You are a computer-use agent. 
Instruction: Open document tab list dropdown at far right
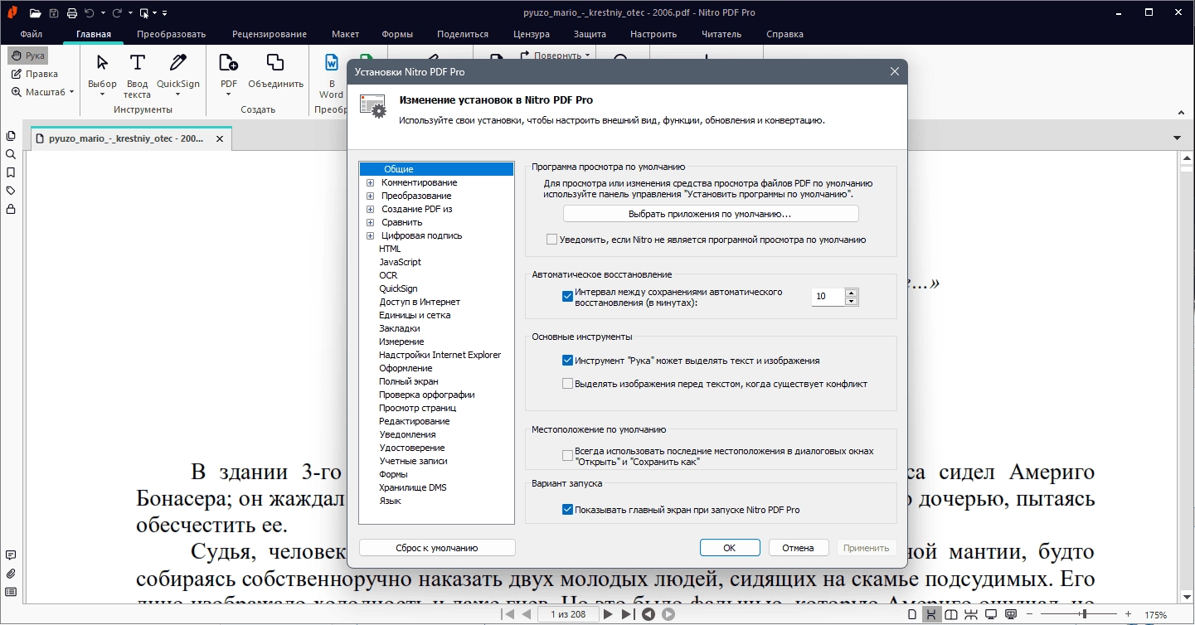click(1178, 138)
